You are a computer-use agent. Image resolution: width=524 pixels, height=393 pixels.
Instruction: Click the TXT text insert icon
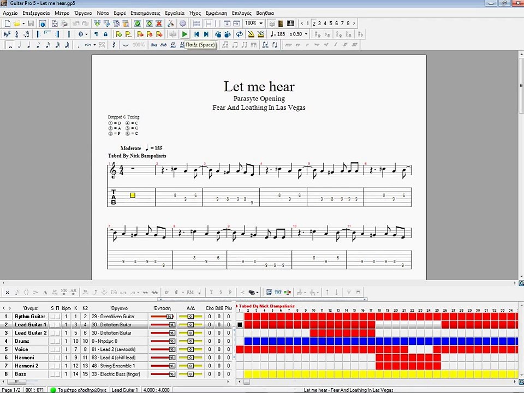(278, 293)
